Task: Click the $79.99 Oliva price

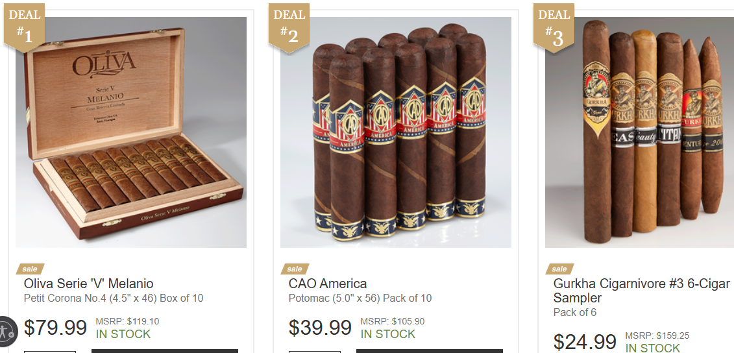Action: 55,328
